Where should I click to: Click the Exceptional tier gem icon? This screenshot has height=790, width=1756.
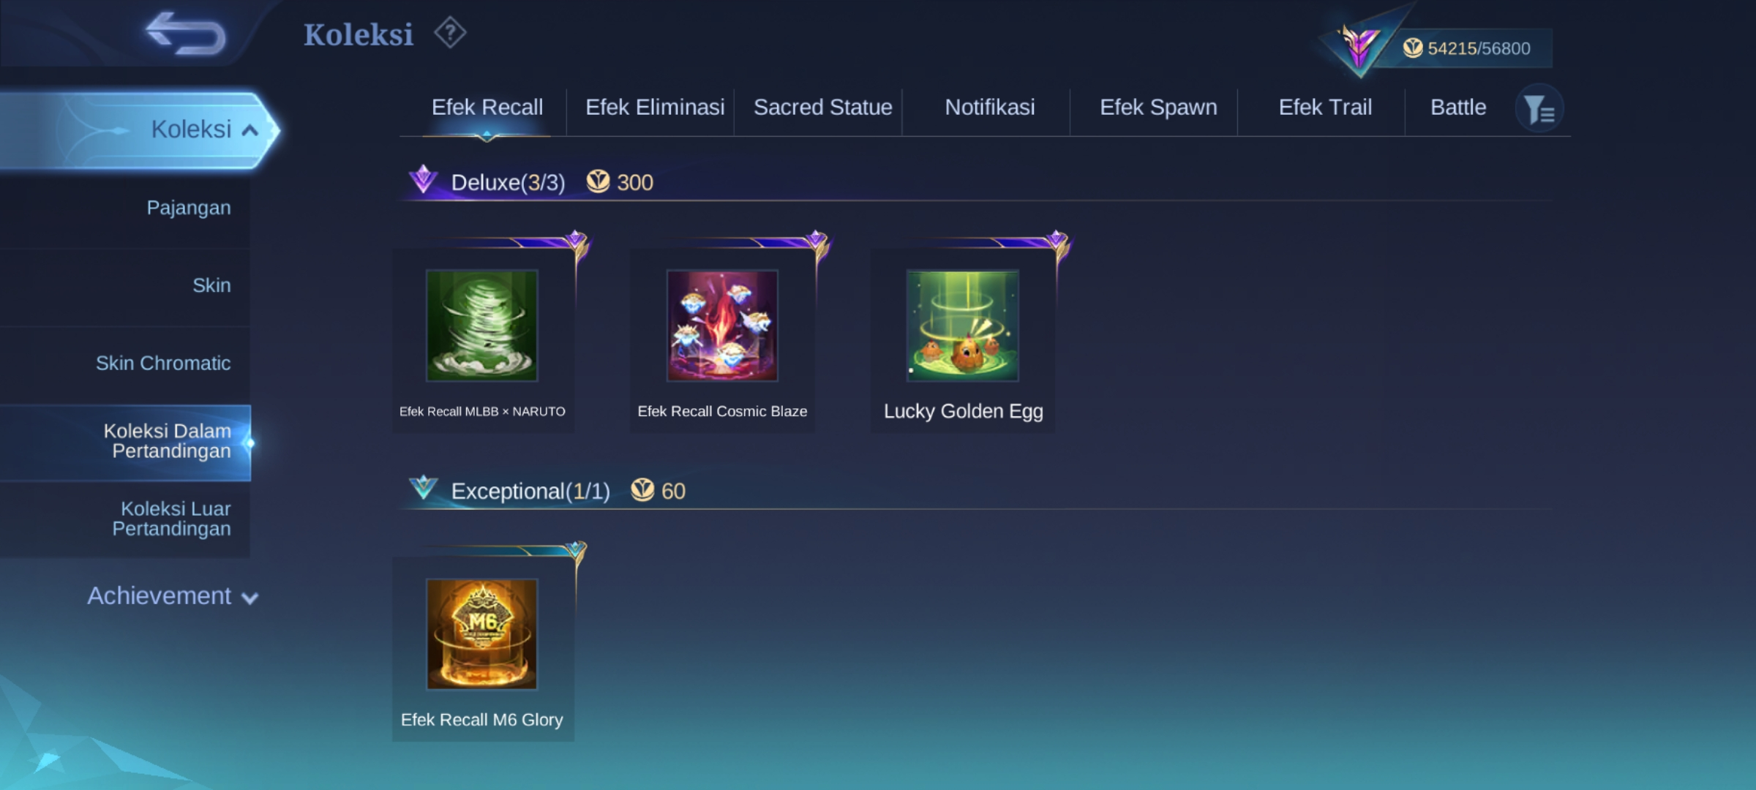point(423,487)
